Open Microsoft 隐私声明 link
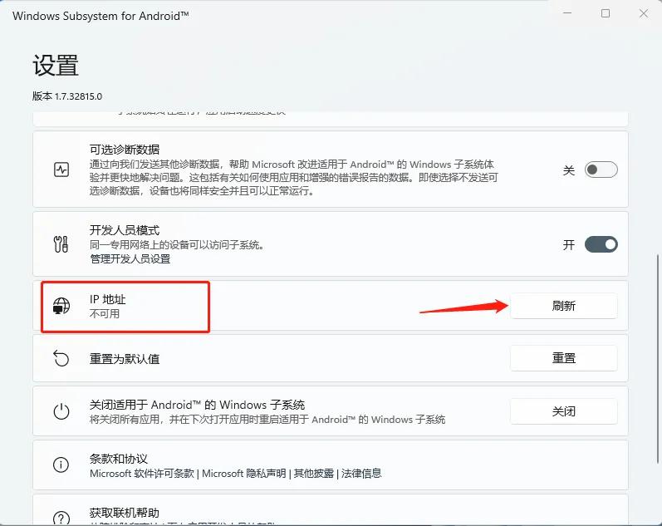This screenshot has width=662, height=526. [x=244, y=473]
